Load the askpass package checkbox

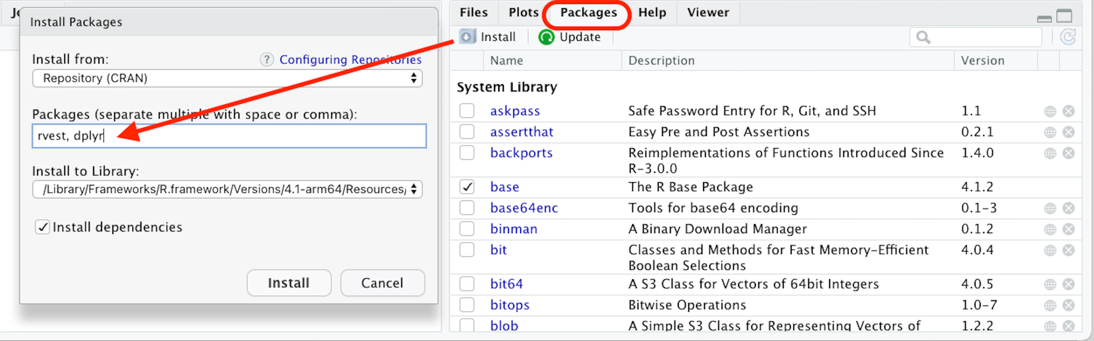click(467, 111)
